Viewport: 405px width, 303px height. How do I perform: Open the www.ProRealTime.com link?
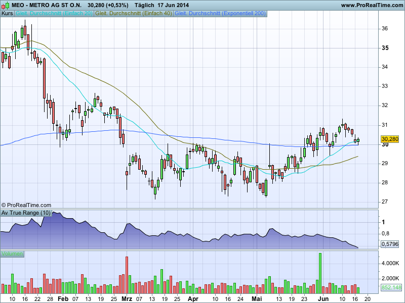coord(372,5)
